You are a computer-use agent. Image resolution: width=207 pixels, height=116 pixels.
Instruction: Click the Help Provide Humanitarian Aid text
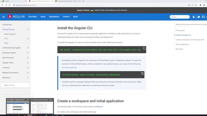111,10
